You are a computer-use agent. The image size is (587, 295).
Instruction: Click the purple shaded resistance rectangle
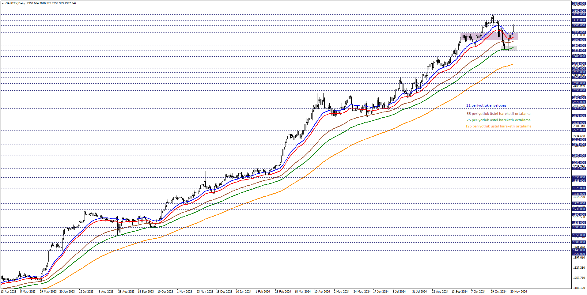tap(489, 36)
